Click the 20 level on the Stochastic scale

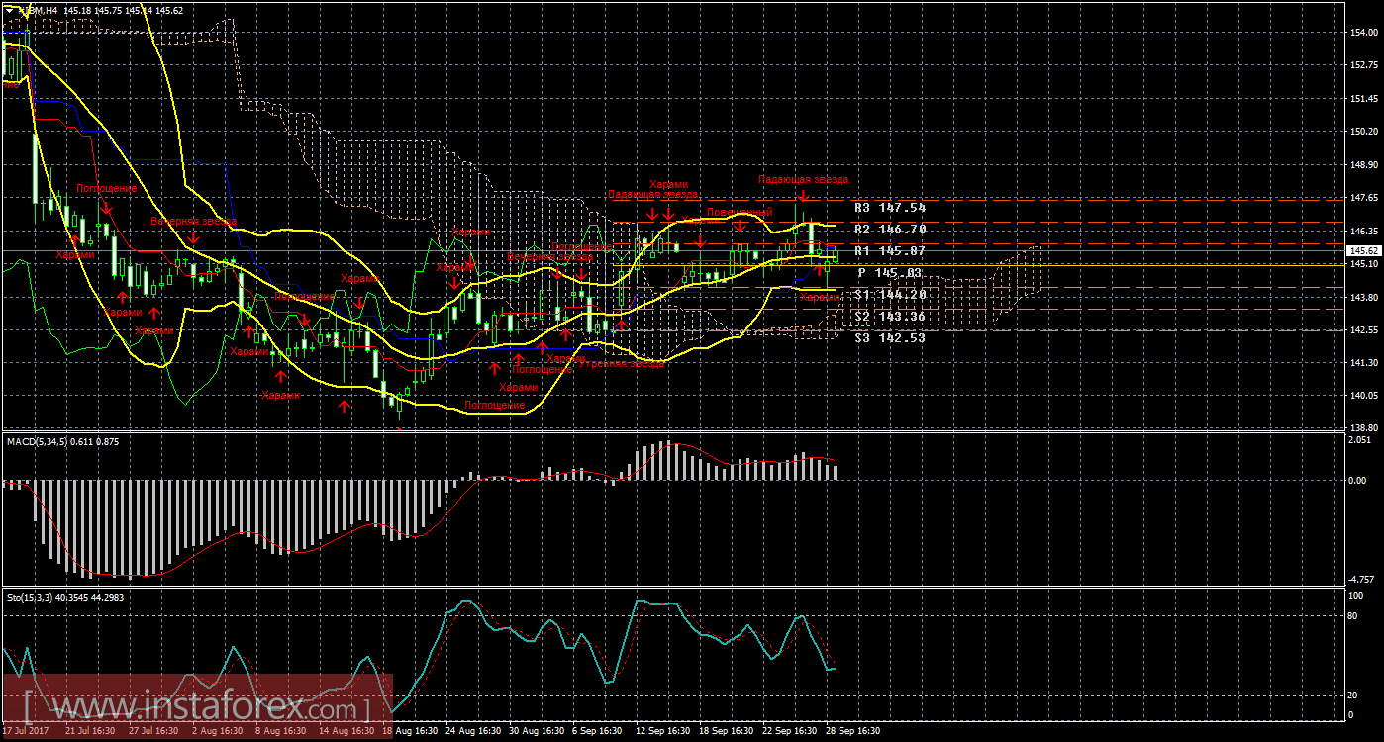click(x=1354, y=695)
